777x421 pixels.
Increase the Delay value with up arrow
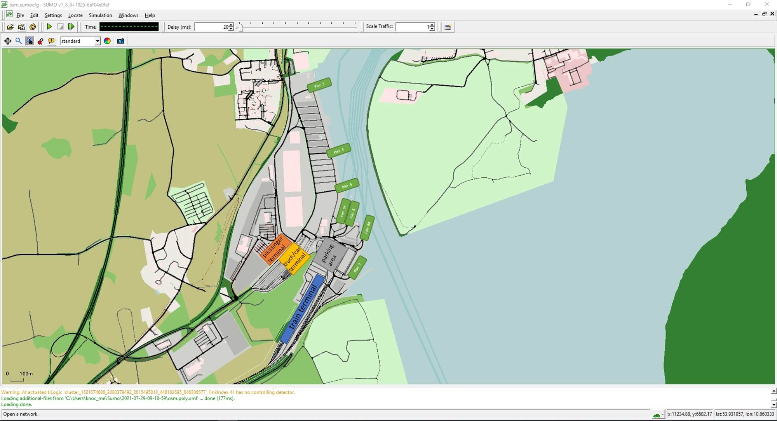point(231,25)
